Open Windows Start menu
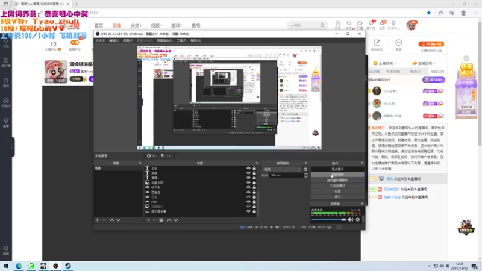482x271 pixels. click(x=6, y=266)
